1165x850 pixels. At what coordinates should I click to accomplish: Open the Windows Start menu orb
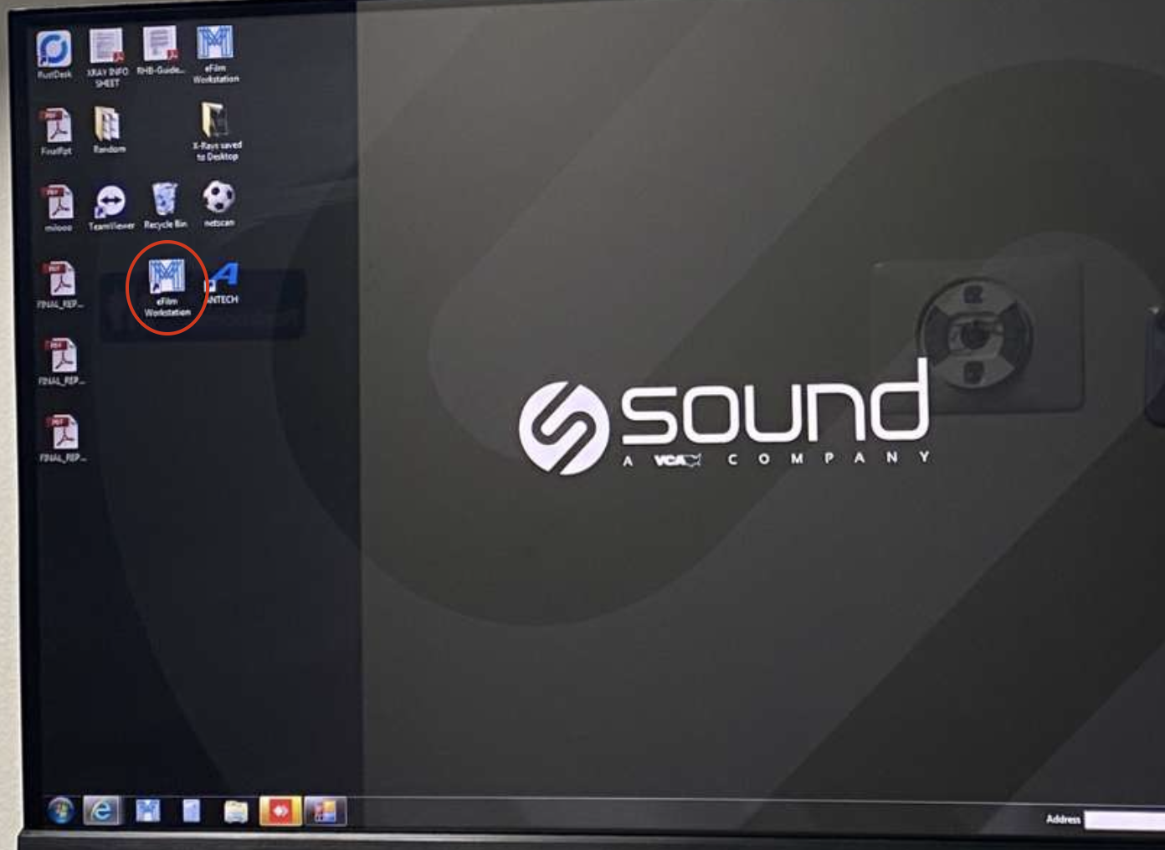click(x=60, y=811)
